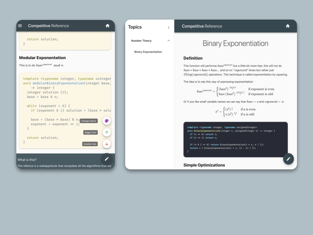Screen dimensions: 313x235
Task: Open the hamburger menu in the left mobile view
Action: (20, 26)
